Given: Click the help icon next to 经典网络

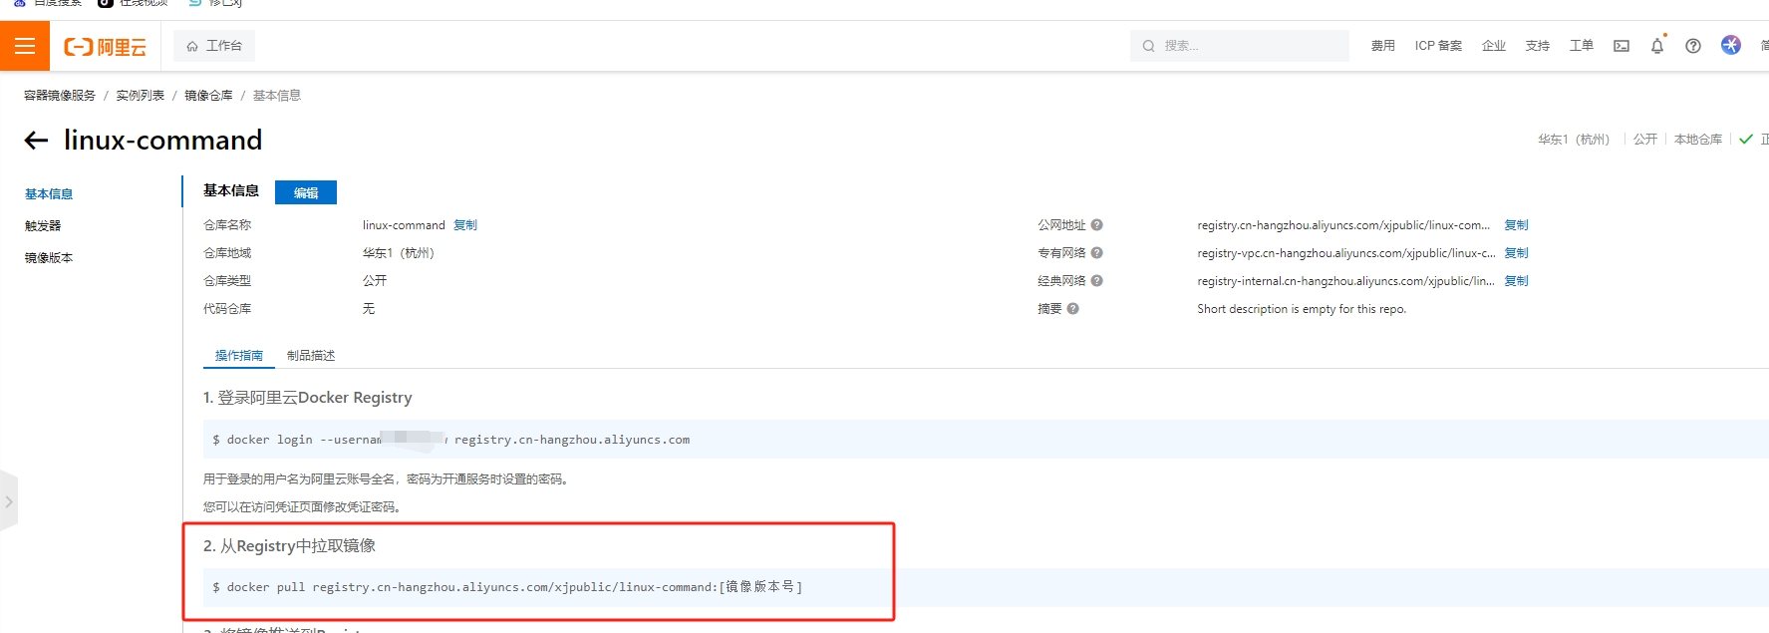Looking at the screenshot, I should pos(1096,281).
